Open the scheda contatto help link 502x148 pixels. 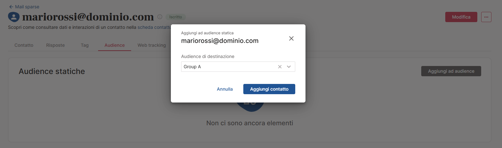[x=154, y=28]
